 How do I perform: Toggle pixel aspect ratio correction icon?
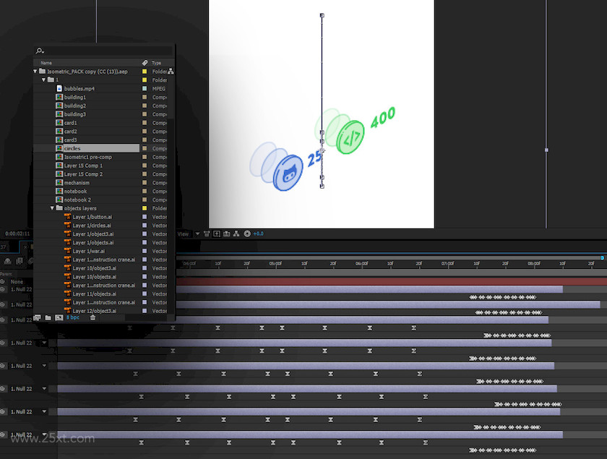point(207,233)
